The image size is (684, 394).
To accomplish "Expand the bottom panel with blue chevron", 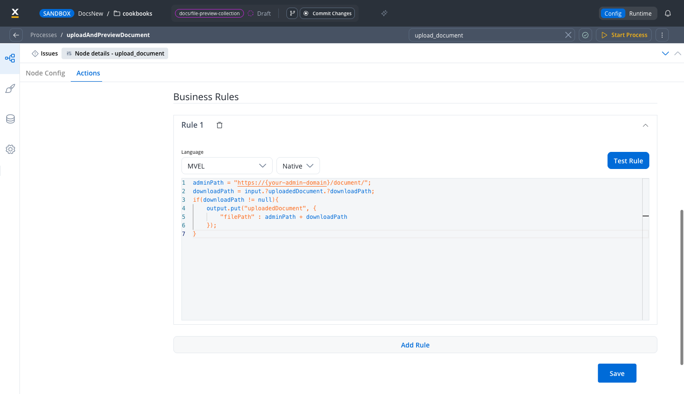I will click(x=665, y=54).
